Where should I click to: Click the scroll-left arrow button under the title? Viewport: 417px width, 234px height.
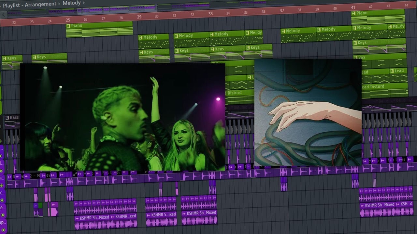pos(4,15)
